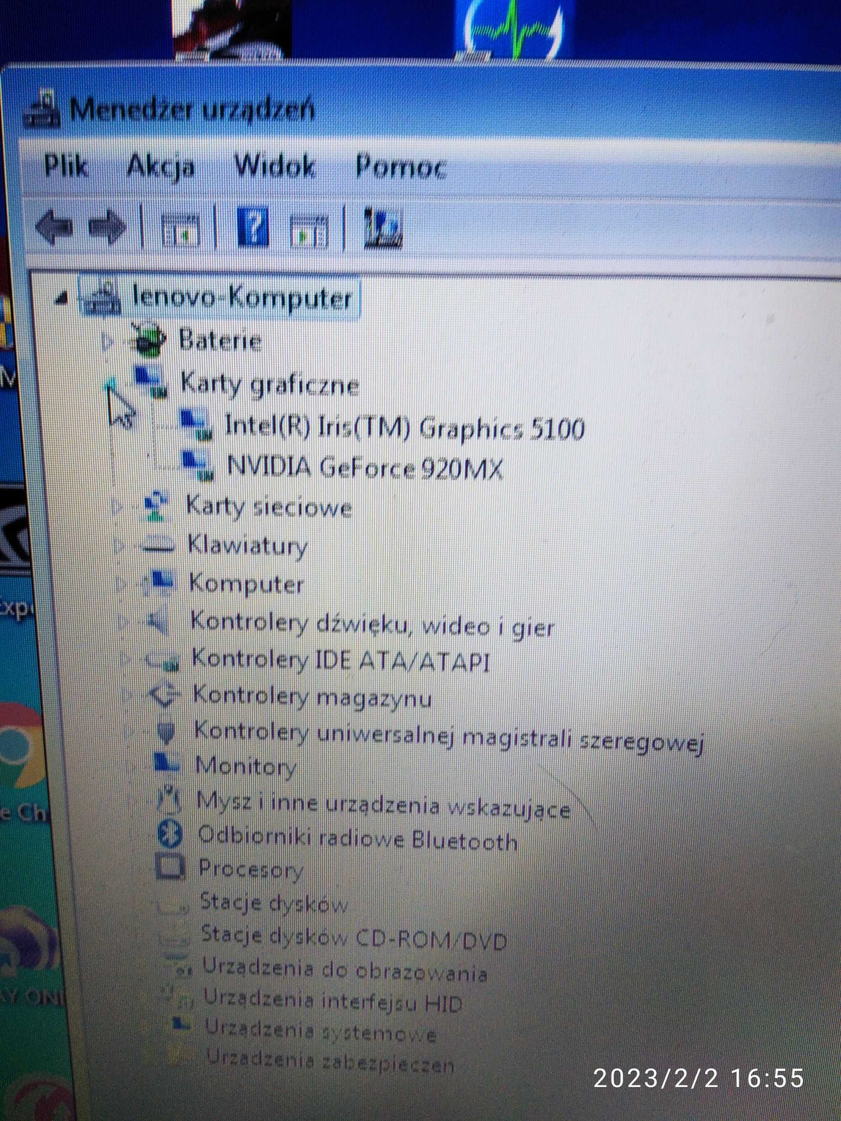Open the Plik menu
The image size is (841, 1121).
click(66, 166)
